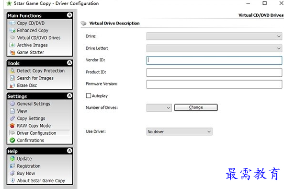Open General Settings page
The width and height of the screenshot is (284, 189).
34,104
